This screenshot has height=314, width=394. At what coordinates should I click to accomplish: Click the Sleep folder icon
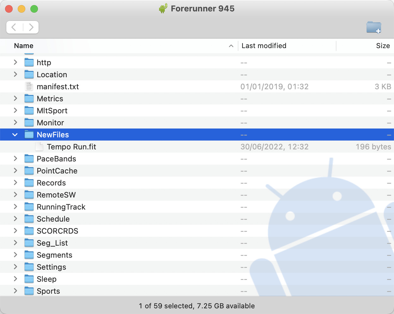[29, 279]
